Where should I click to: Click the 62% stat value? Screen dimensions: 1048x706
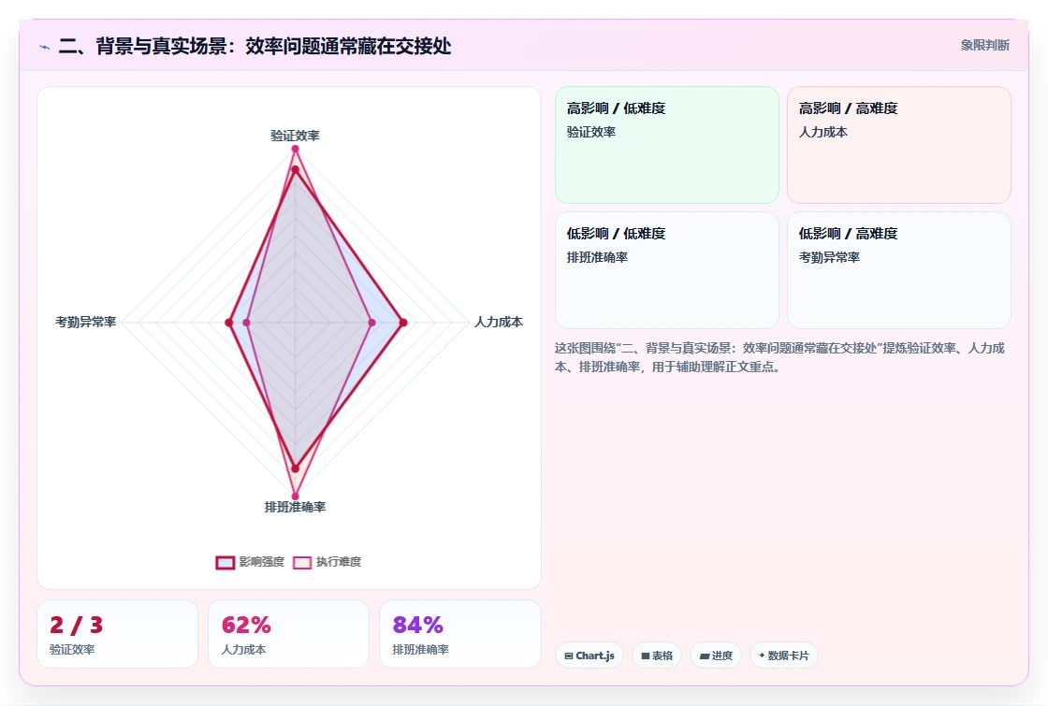pos(246,626)
